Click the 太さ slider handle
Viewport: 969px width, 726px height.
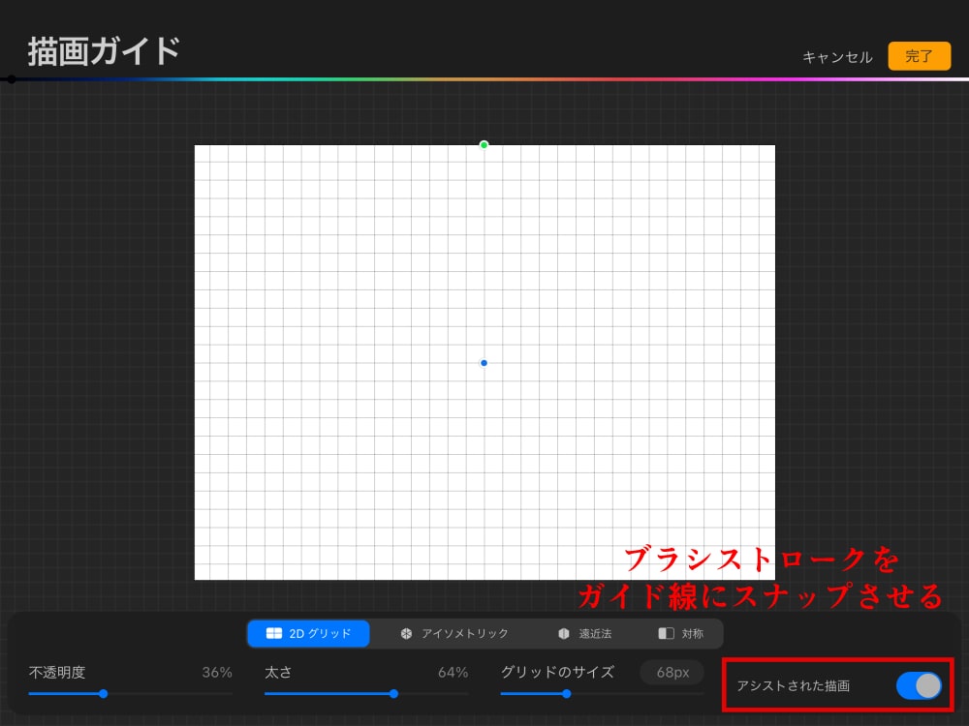tap(393, 694)
